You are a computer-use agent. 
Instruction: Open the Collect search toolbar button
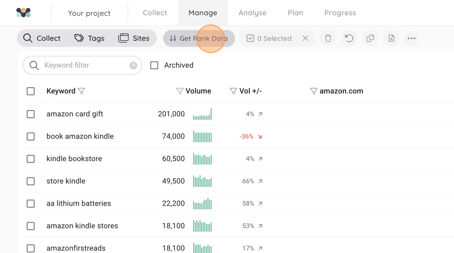pyautogui.click(x=42, y=38)
